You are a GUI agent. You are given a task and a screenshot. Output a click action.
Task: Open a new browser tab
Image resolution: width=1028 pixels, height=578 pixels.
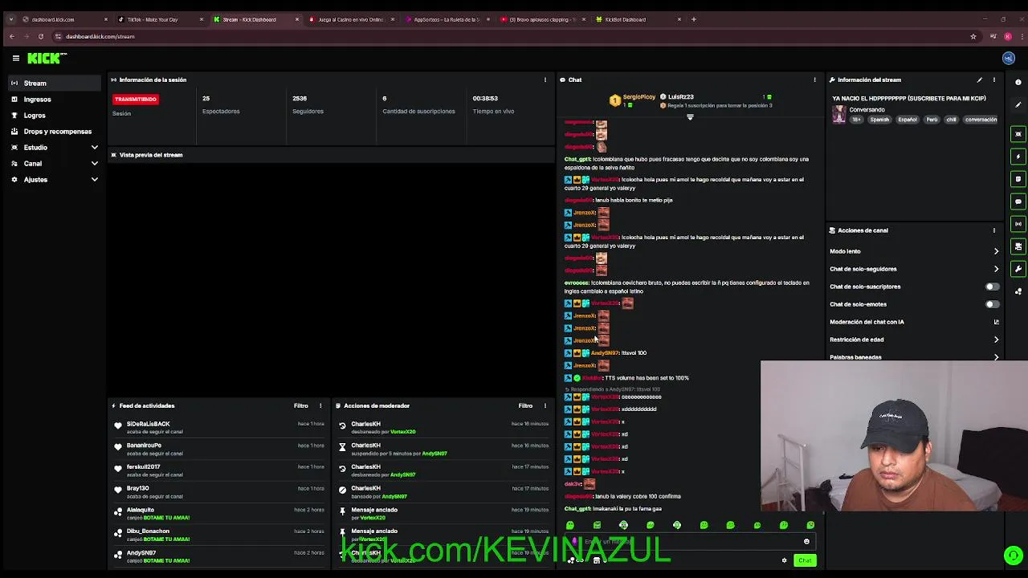point(694,19)
